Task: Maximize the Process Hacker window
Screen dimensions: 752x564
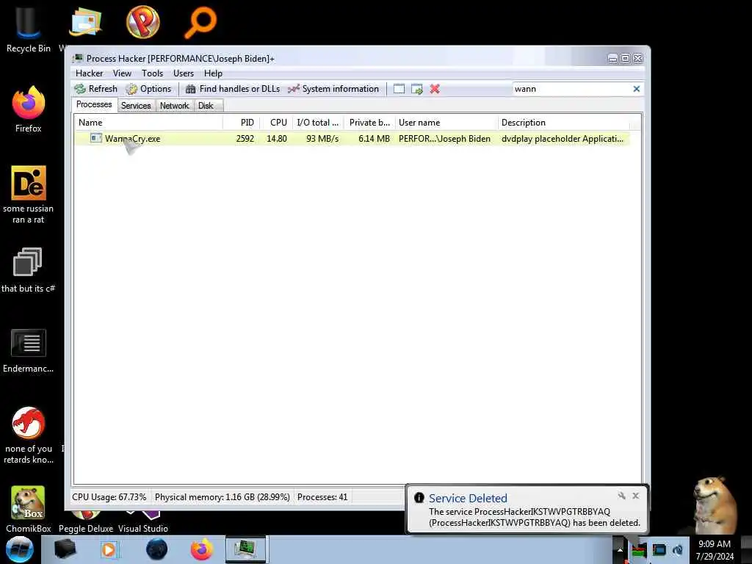Action: 626,59
